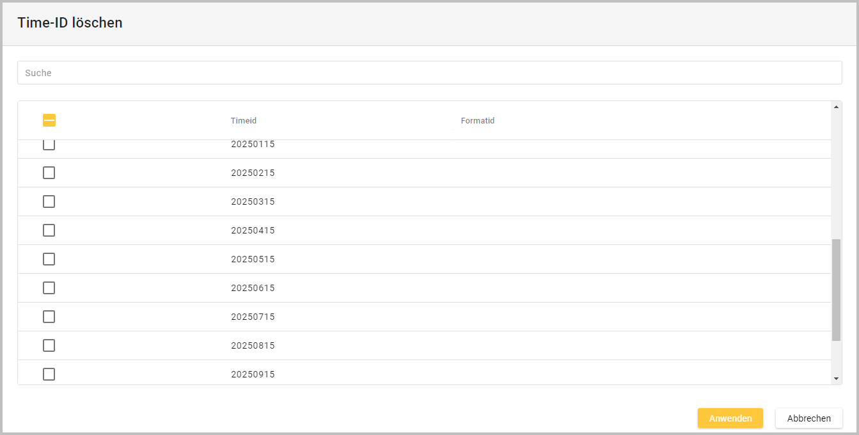The width and height of the screenshot is (859, 435).
Task: Toggle the select-all header checkbox
Action: click(x=49, y=120)
